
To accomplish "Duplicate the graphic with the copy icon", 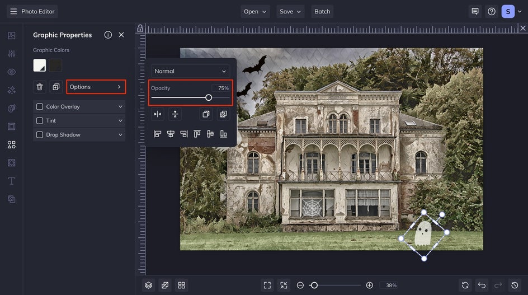I will click(x=56, y=87).
